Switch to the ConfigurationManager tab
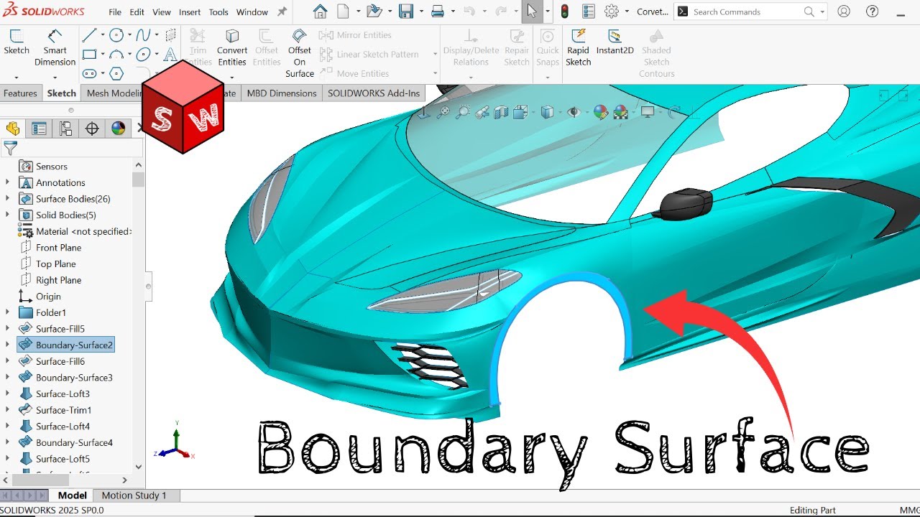The image size is (920, 517). (65, 129)
